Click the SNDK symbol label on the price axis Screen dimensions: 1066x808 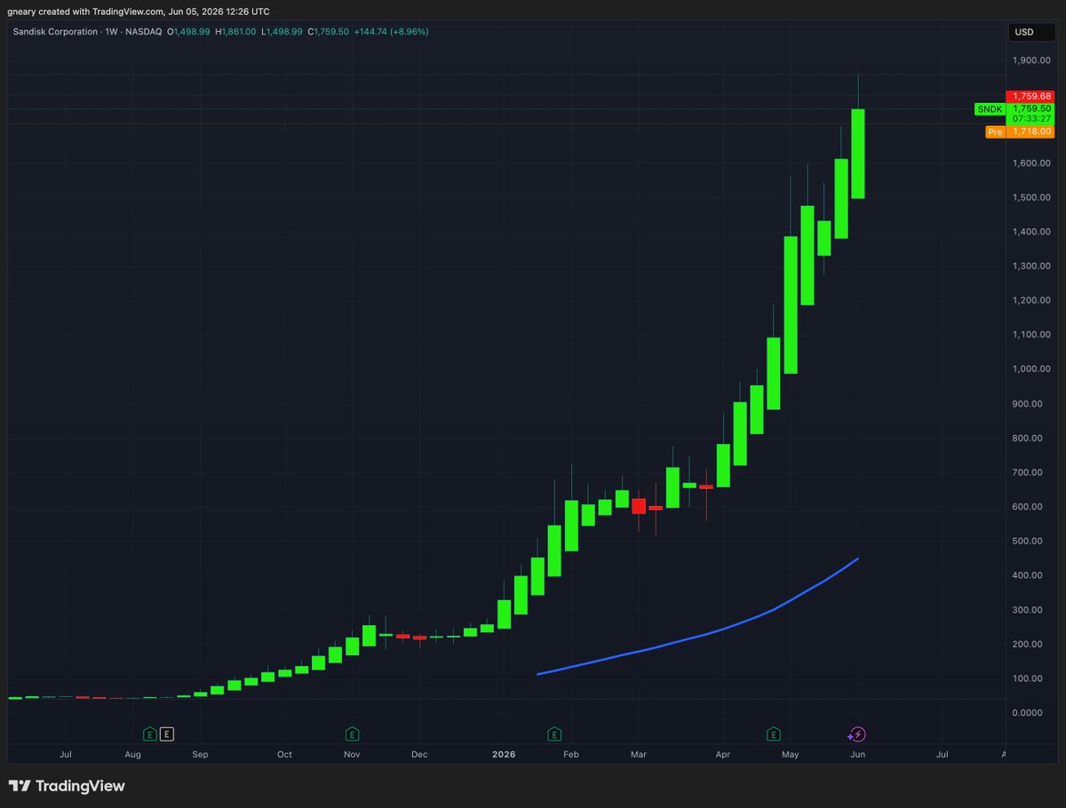point(990,108)
